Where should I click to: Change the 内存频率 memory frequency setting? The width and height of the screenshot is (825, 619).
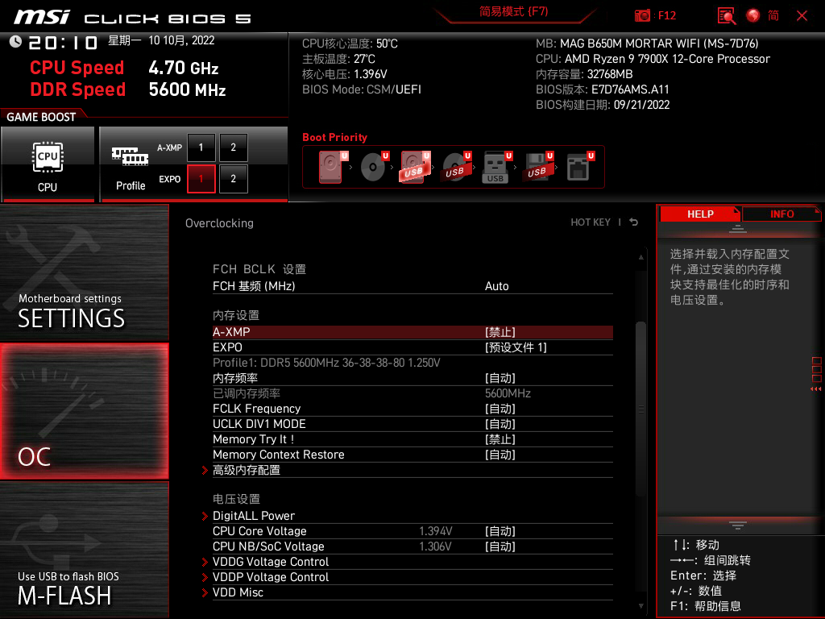[412, 378]
